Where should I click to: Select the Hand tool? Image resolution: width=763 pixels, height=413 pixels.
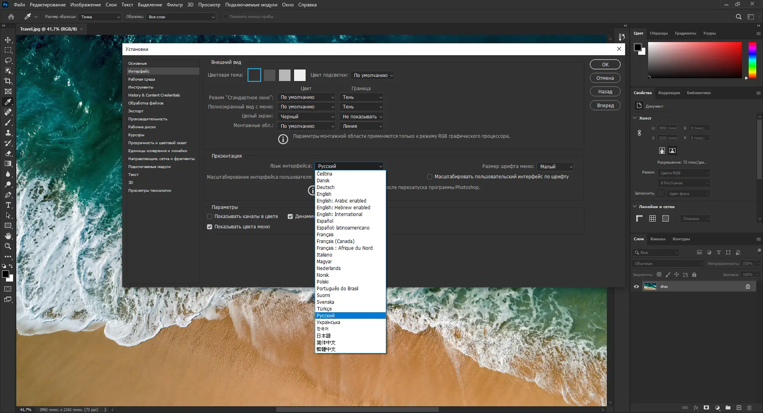[x=8, y=236]
